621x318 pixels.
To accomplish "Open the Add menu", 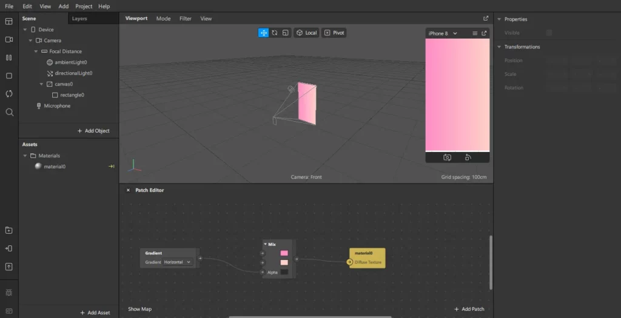I will (63, 6).
